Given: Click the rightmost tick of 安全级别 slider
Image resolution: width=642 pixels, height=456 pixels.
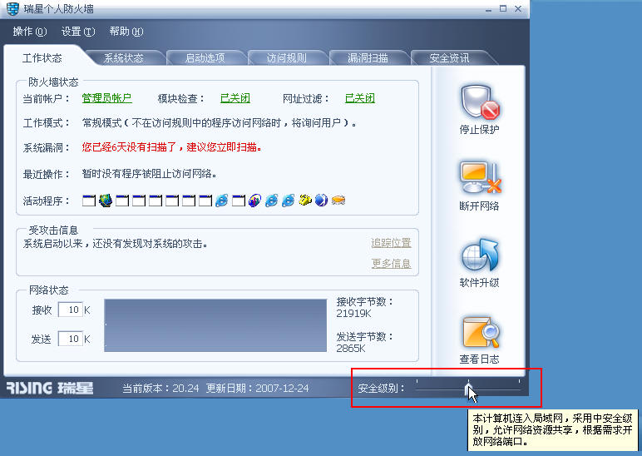Looking at the screenshot, I should click(519, 381).
